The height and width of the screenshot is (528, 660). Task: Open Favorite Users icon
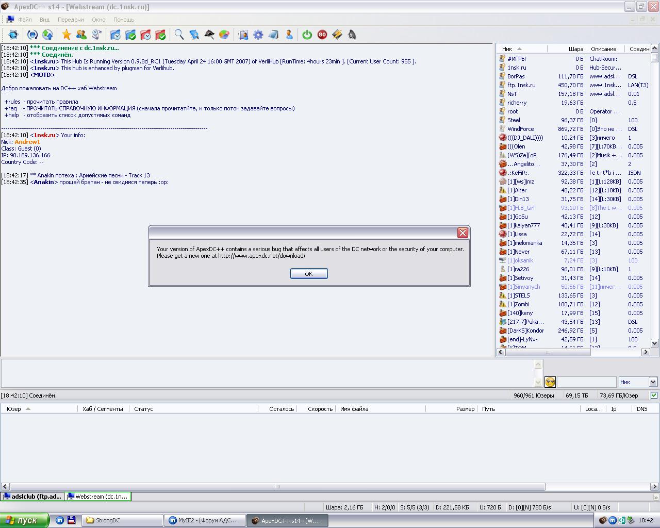[81, 35]
